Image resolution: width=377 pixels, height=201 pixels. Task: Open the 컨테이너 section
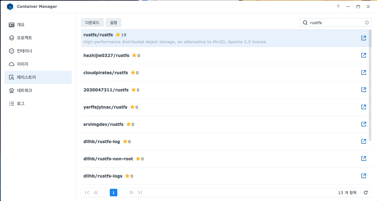tap(38, 51)
